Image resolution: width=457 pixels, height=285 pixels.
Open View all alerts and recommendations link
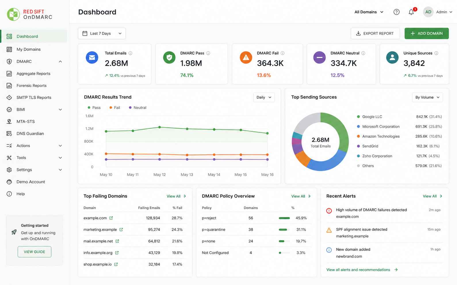[x=362, y=270]
